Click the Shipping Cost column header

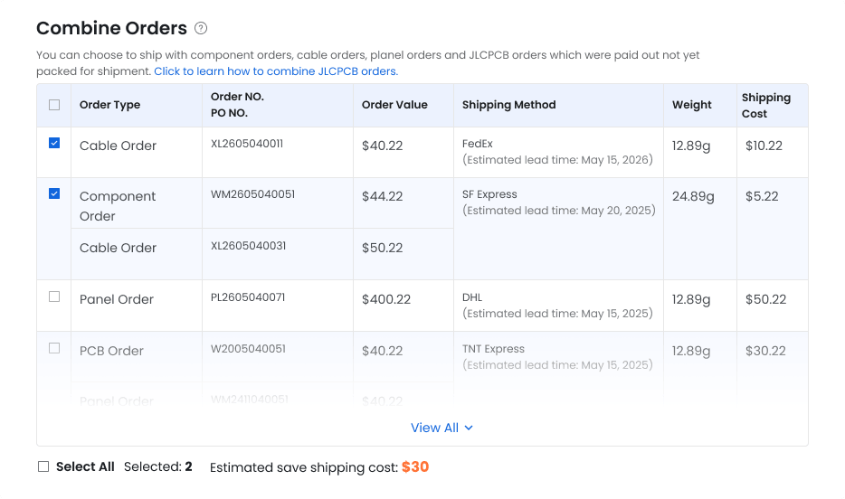pos(765,106)
